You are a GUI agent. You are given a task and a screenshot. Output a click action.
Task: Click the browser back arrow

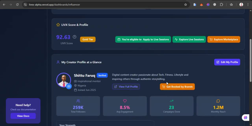point(4,5)
